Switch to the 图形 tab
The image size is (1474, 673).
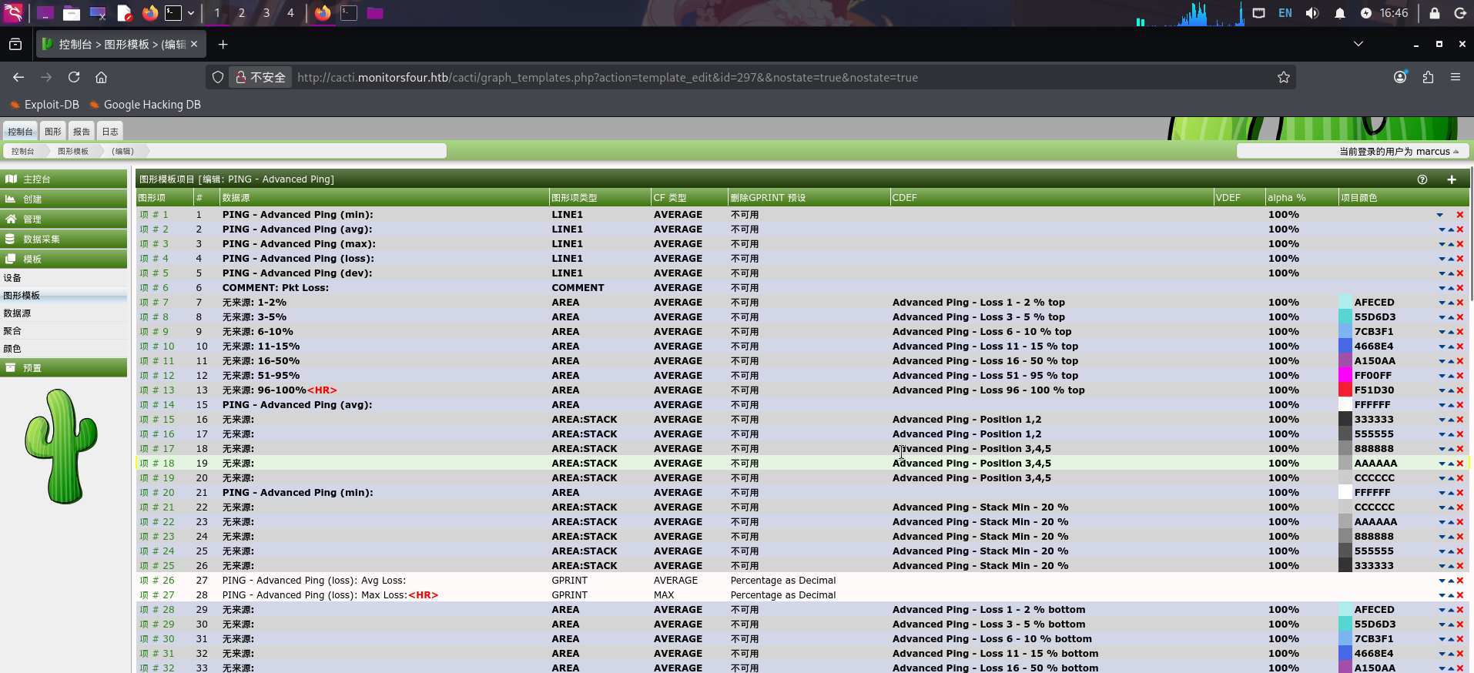coord(52,132)
